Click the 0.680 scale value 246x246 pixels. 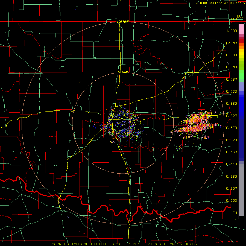pyautogui.click(x=232, y=104)
